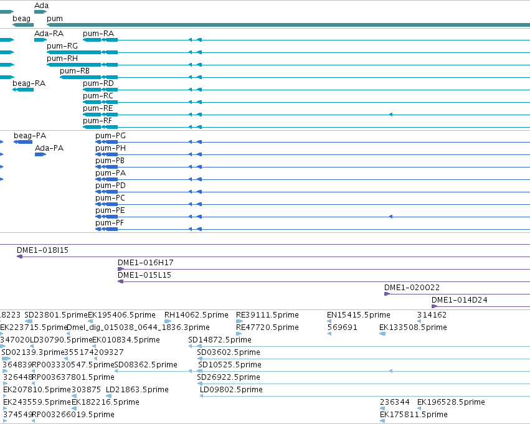530x424 pixels.
Task: Click the beag-RA transcript glyph
Action: coord(23,90)
